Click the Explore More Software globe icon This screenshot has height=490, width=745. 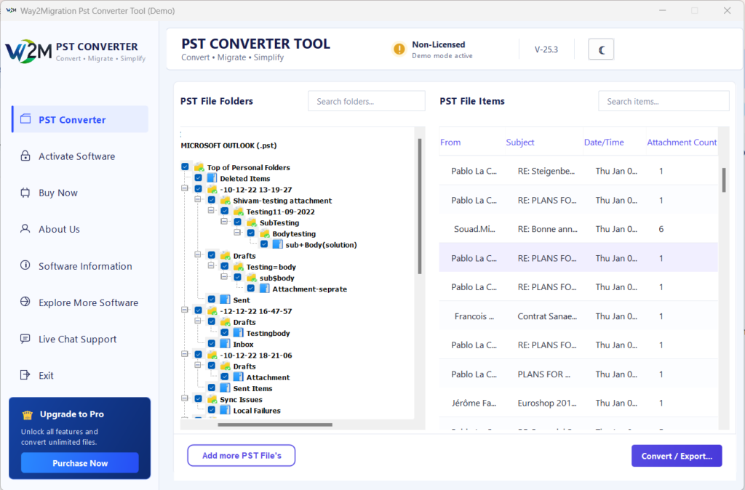(25, 302)
